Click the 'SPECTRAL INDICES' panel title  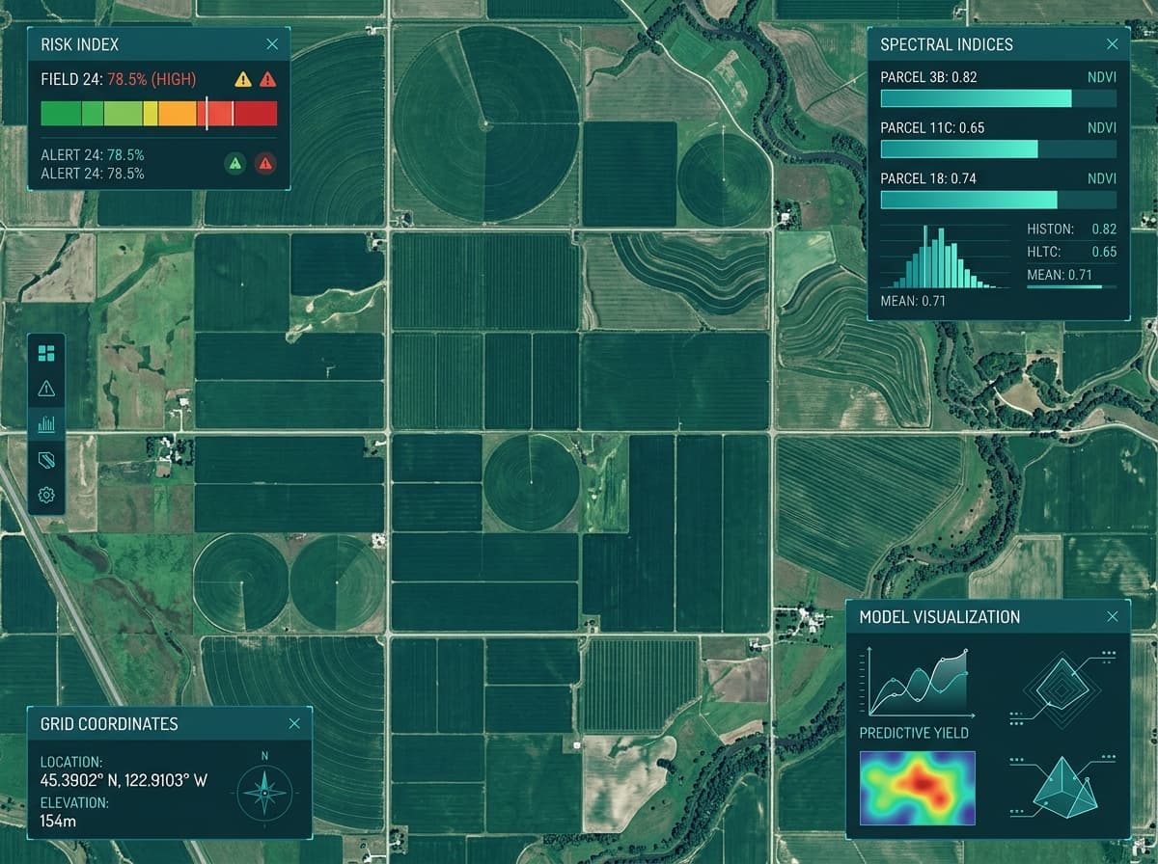(x=947, y=44)
